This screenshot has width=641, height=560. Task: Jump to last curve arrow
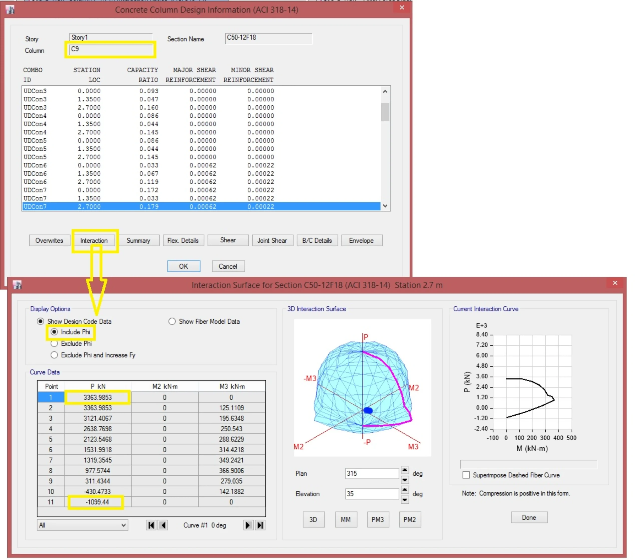pos(260,525)
